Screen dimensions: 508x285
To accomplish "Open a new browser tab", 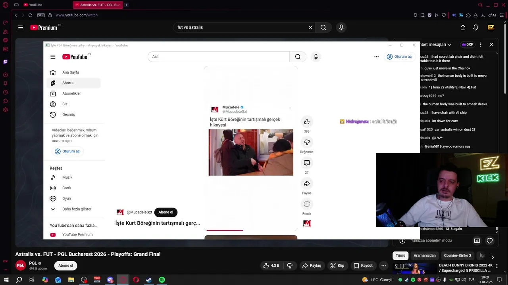I will (126, 5).
